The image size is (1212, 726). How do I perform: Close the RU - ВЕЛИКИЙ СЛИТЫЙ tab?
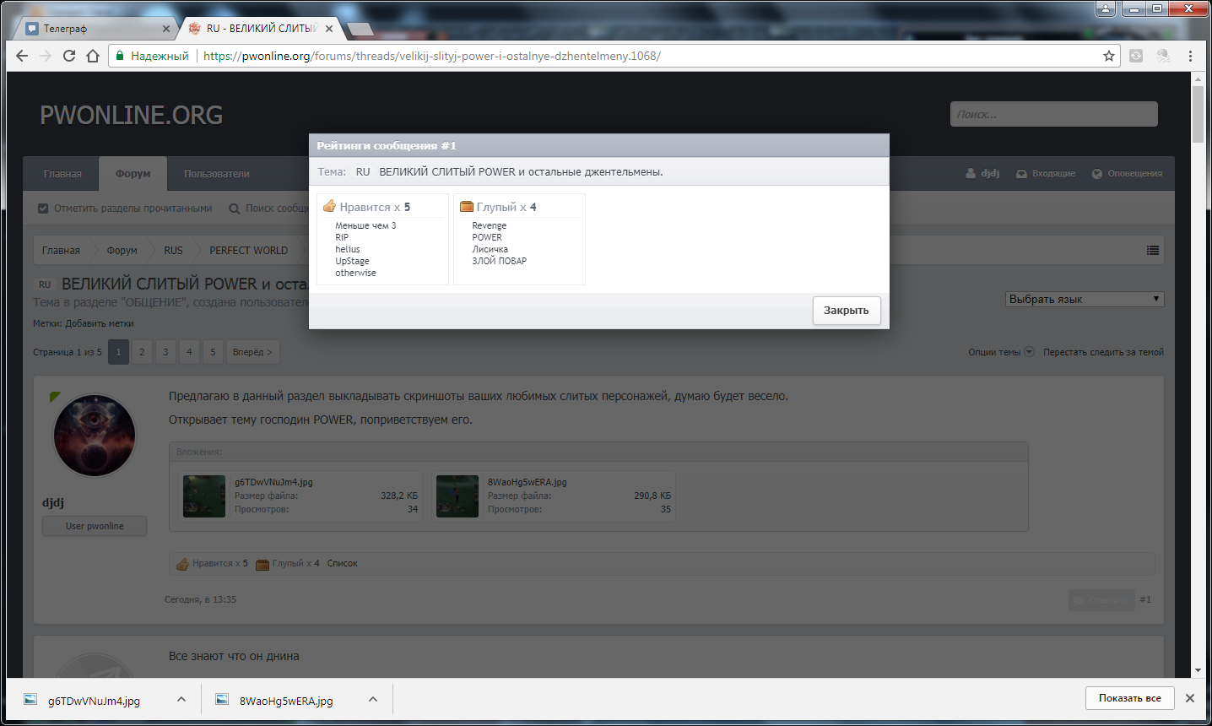[x=329, y=29]
